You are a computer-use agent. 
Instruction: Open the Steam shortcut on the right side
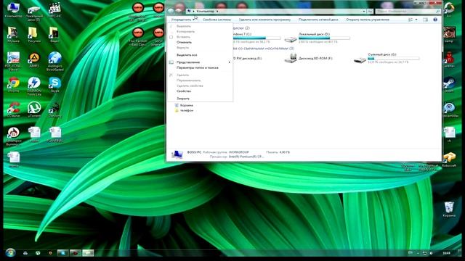coord(449,85)
